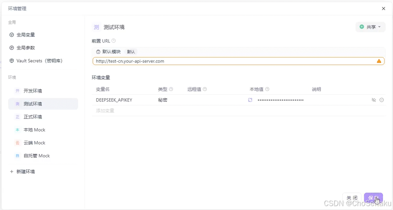Select 云端 Mock environment
Screen dimensions: 393x210
pyautogui.click(x=34, y=143)
